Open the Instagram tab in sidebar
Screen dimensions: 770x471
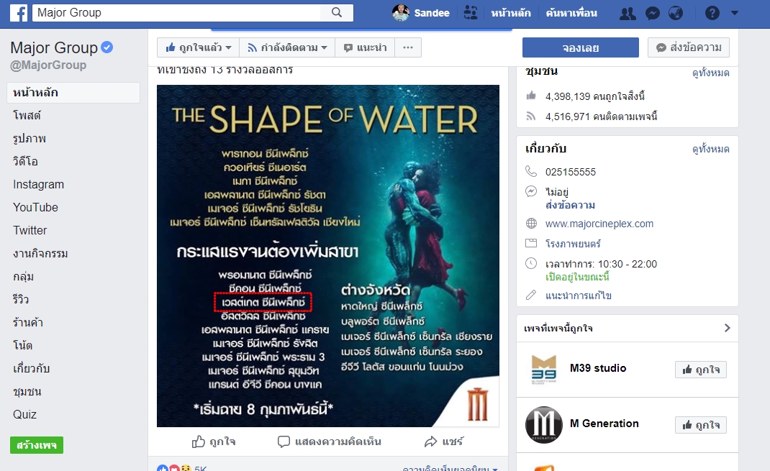[38, 185]
